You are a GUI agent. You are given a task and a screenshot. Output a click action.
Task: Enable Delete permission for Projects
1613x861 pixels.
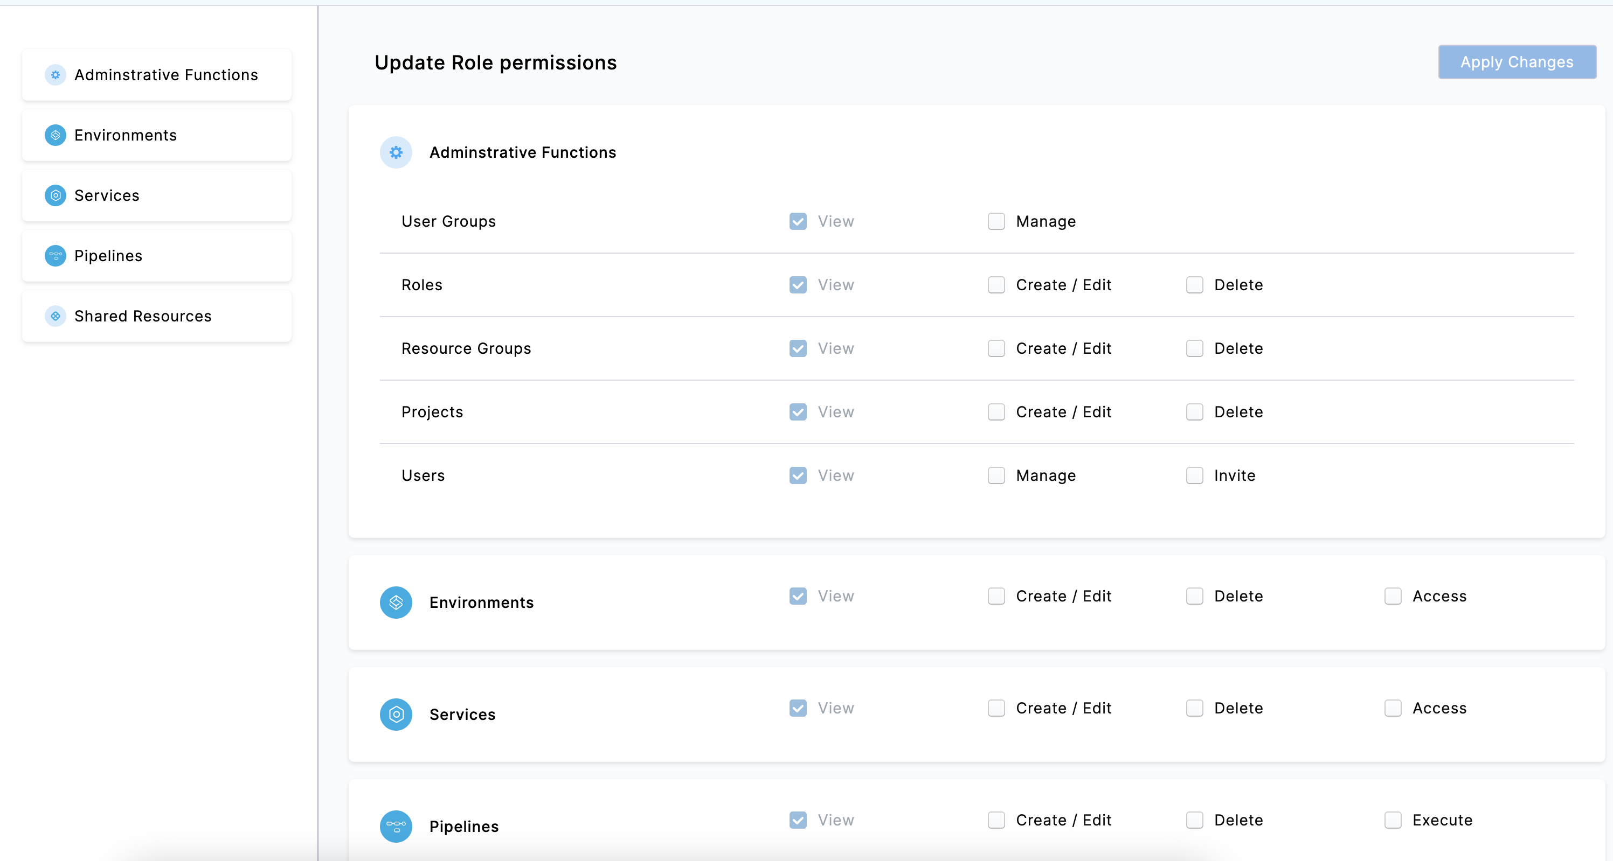click(x=1195, y=412)
